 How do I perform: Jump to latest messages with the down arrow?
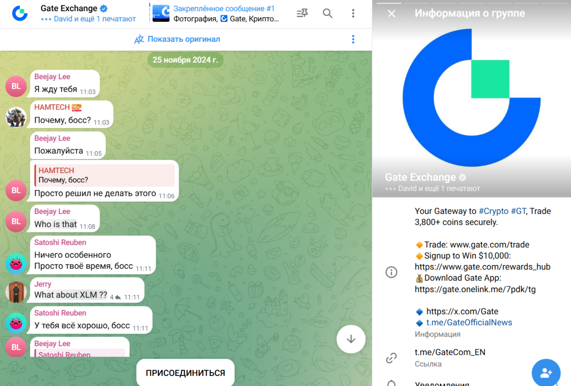(351, 339)
